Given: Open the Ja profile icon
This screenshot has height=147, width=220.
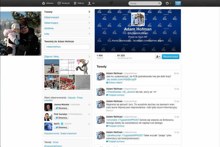Looking at the screenshot, I should pyautogui.click(x=89, y=3).
